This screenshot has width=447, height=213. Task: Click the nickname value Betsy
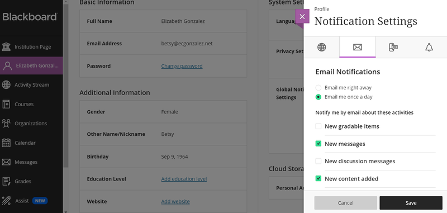[167, 134]
